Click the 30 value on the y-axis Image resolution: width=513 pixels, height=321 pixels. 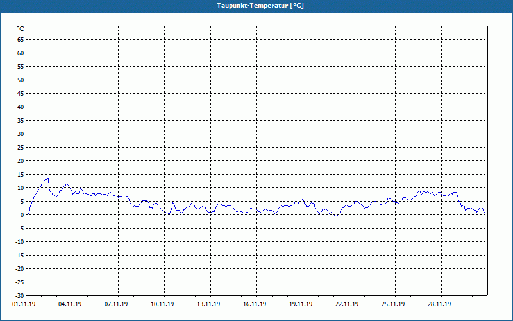[x=21, y=134]
